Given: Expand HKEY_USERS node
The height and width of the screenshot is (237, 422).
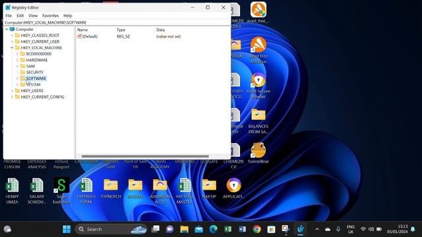Looking at the screenshot, I should click(12, 91).
